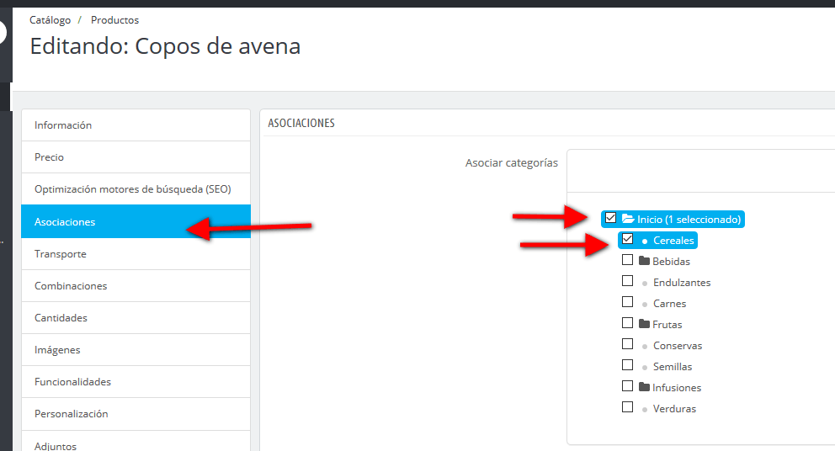Open the Imágenes tab
This screenshot has height=451, width=835.
pos(136,350)
